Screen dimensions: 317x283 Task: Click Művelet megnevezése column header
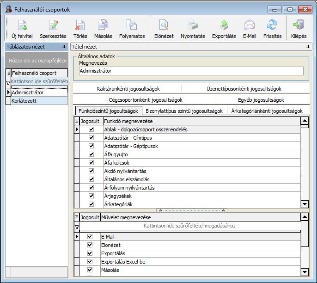click(201, 217)
